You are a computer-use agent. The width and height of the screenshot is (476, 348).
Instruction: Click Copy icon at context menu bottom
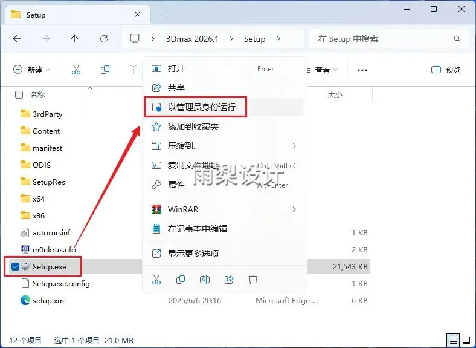click(181, 279)
